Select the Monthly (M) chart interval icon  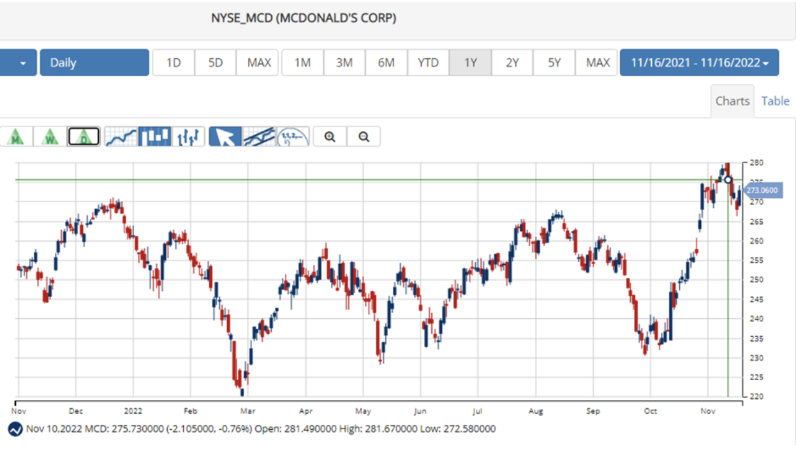(17, 136)
